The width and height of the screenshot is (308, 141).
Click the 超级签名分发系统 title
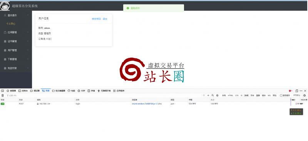pyautogui.click(x=25, y=6)
